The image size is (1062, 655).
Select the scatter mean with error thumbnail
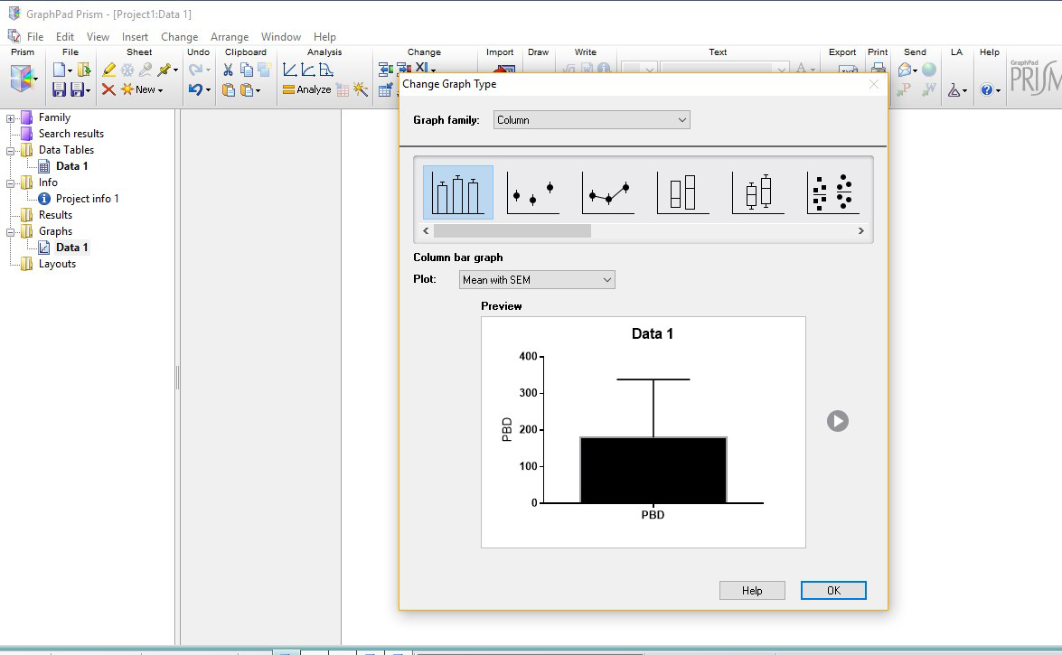coord(533,192)
